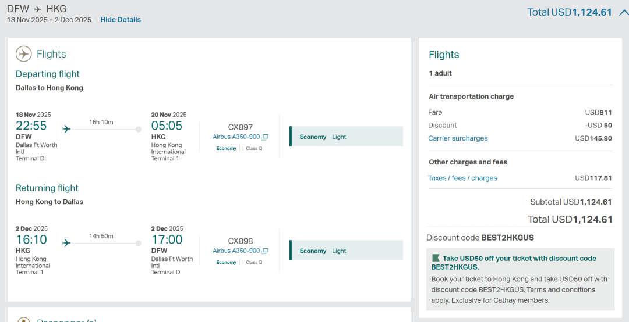The image size is (629, 322).
Task: Open Airbus A350-900 aircraft info for CX897
Action: (x=236, y=137)
